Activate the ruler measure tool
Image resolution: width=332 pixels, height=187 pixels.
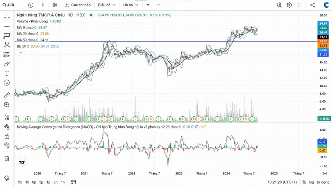[x=7, y=95]
